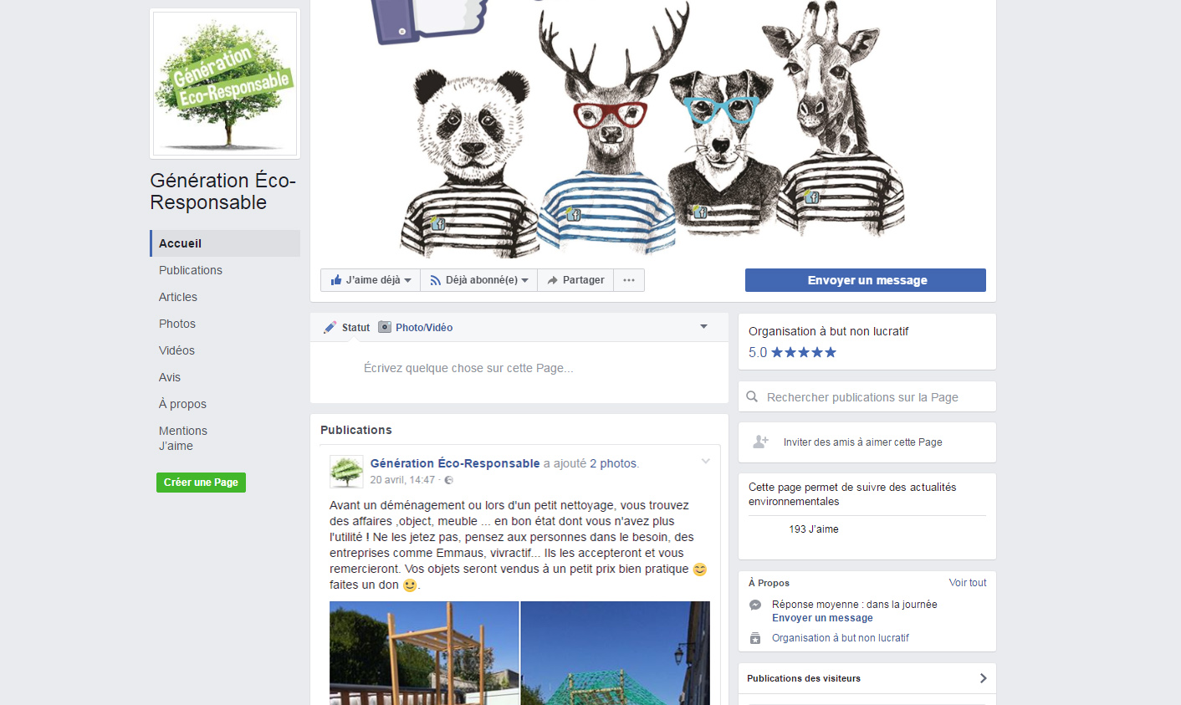Expand Publications des visiteurs section
This screenshot has height=705, width=1181.
983,678
